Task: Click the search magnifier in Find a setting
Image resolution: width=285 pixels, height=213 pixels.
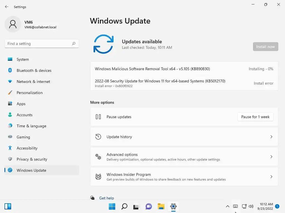Action: [73, 44]
